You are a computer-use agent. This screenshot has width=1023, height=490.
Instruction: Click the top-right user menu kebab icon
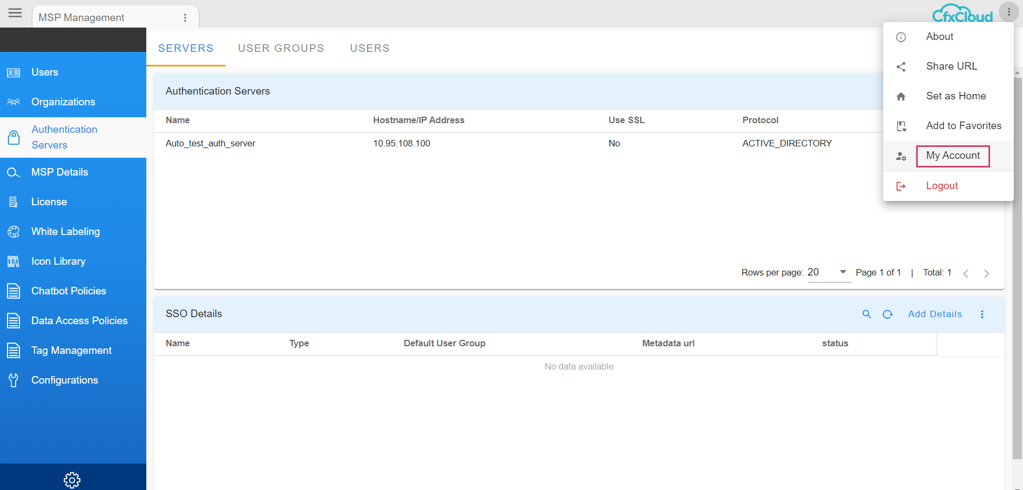coord(1008,12)
